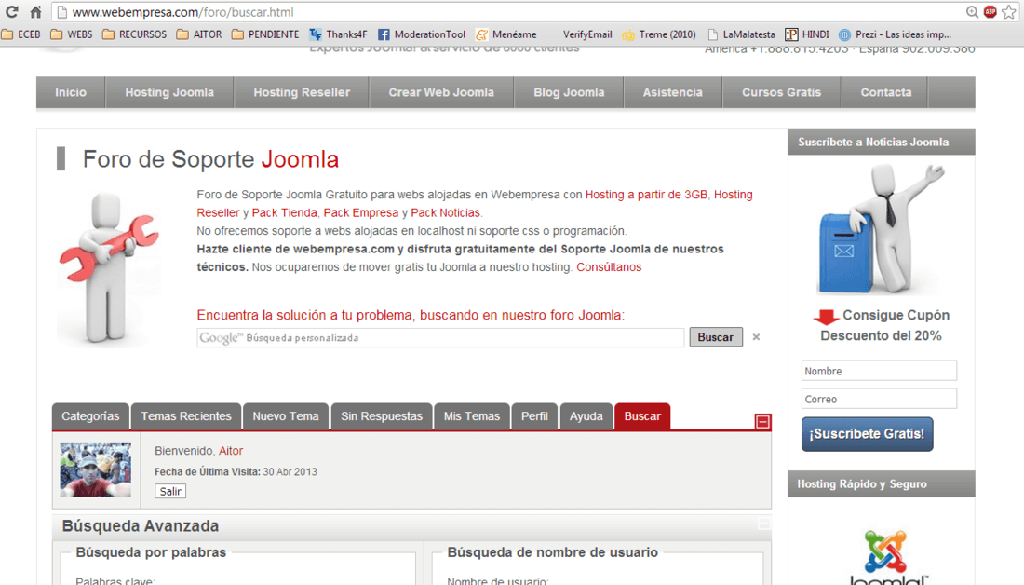Open the Aitor username link

(x=231, y=451)
